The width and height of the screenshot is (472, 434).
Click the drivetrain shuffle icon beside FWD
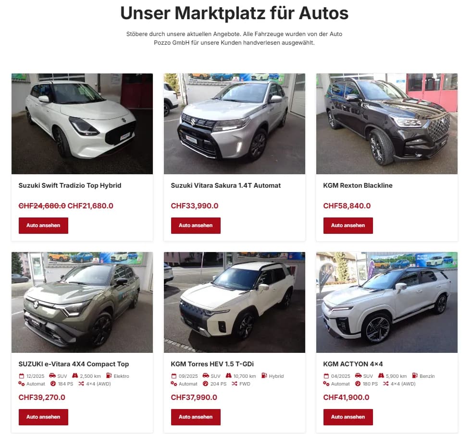[x=235, y=384]
